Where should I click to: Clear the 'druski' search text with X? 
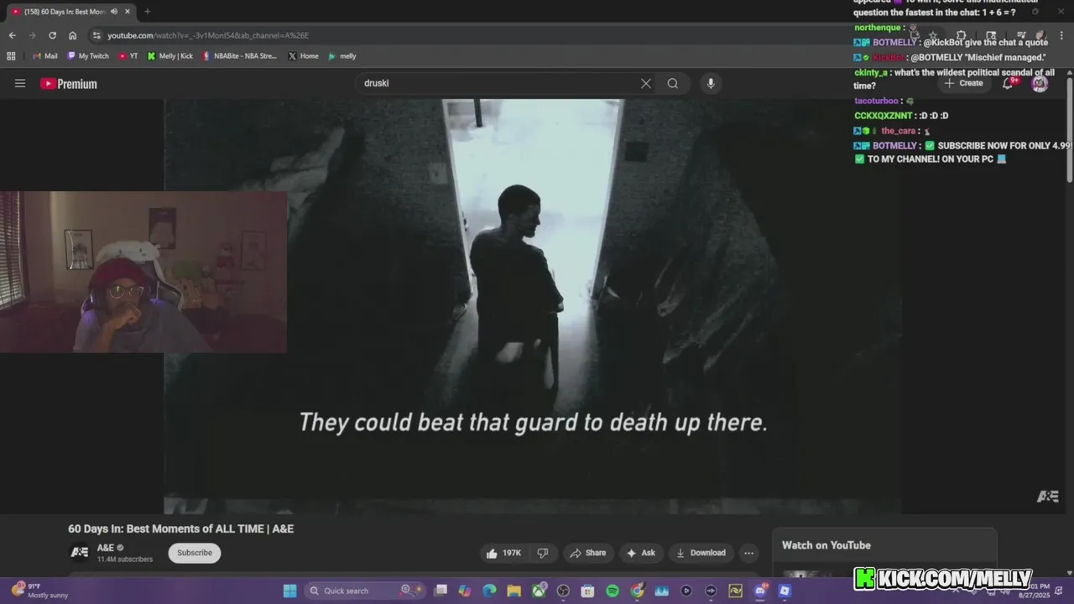coord(645,83)
